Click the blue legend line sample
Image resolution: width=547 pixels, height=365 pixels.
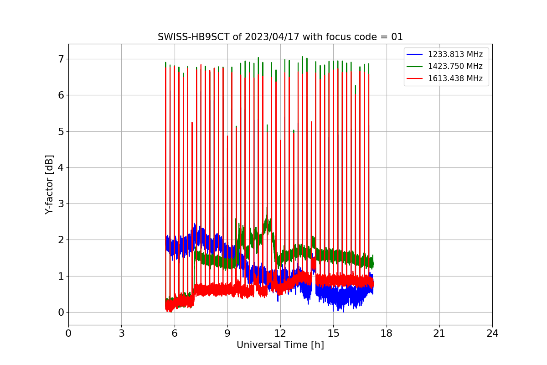coord(415,54)
